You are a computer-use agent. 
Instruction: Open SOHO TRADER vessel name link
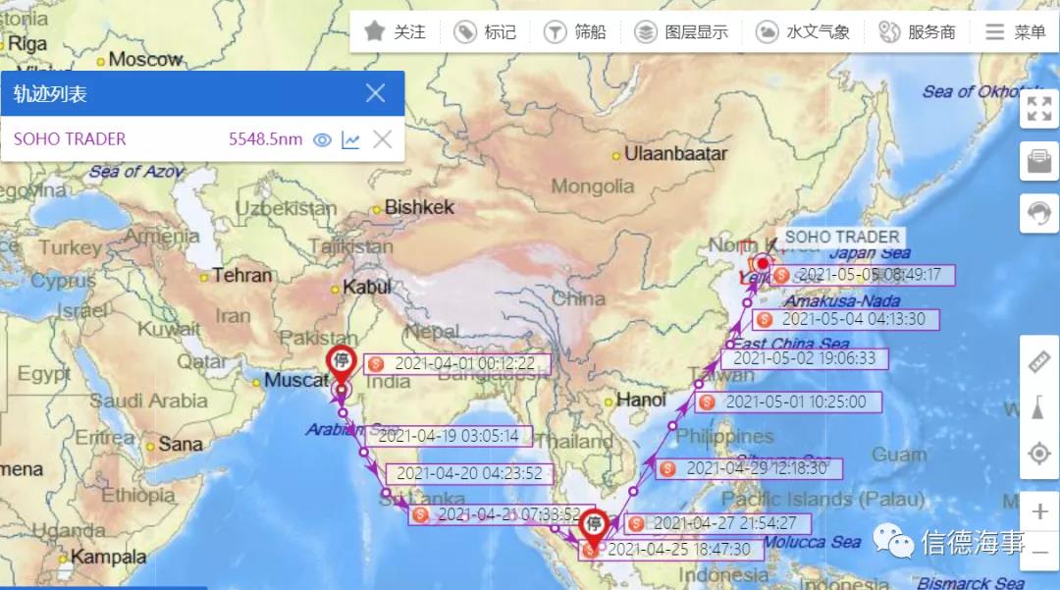pos(69,138)
